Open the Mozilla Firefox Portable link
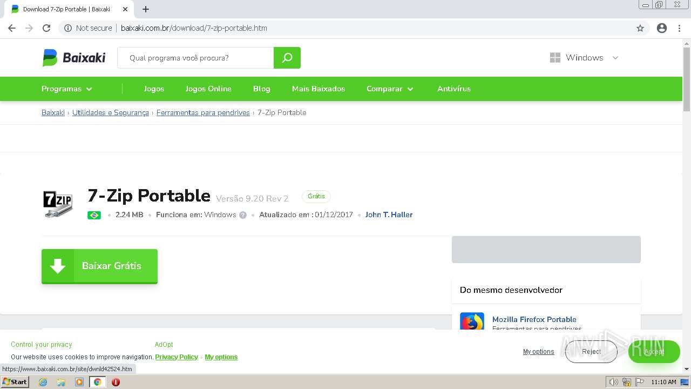The height and width of the screenshot is (389, 691). (534, 319)
